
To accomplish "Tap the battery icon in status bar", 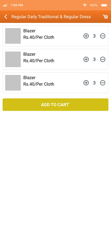I will coord(104,5).
